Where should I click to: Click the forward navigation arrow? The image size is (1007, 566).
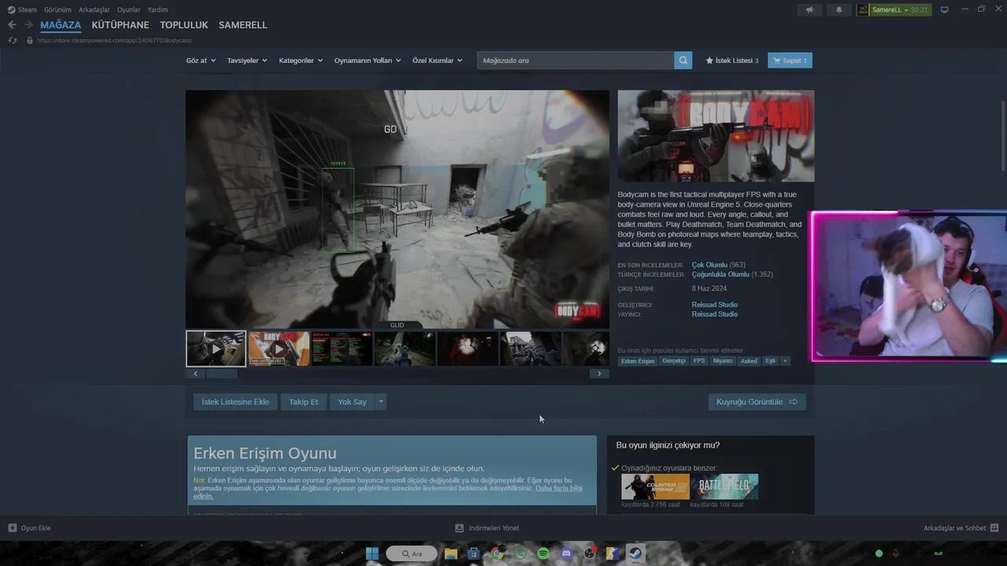point(28,25)
